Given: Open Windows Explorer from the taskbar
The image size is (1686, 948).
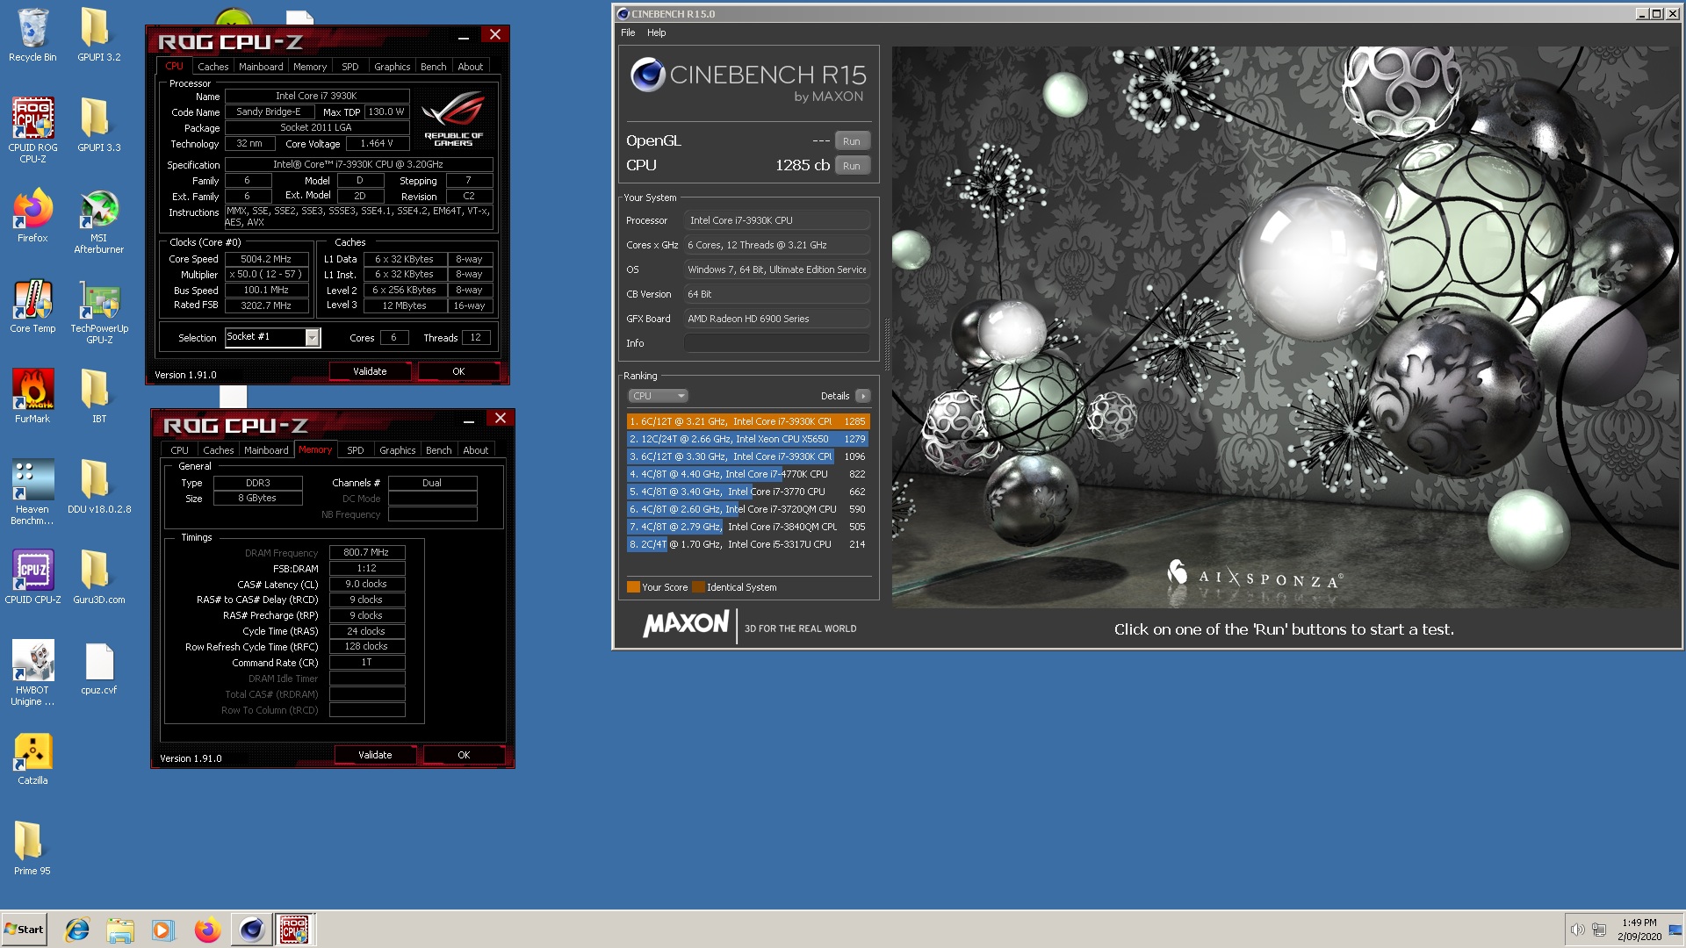Looking at the screenshot, I should coord(120,930).
